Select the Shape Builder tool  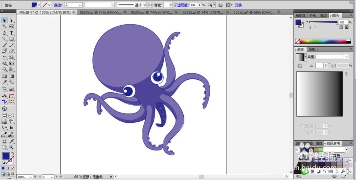click(x=4, y=69)
